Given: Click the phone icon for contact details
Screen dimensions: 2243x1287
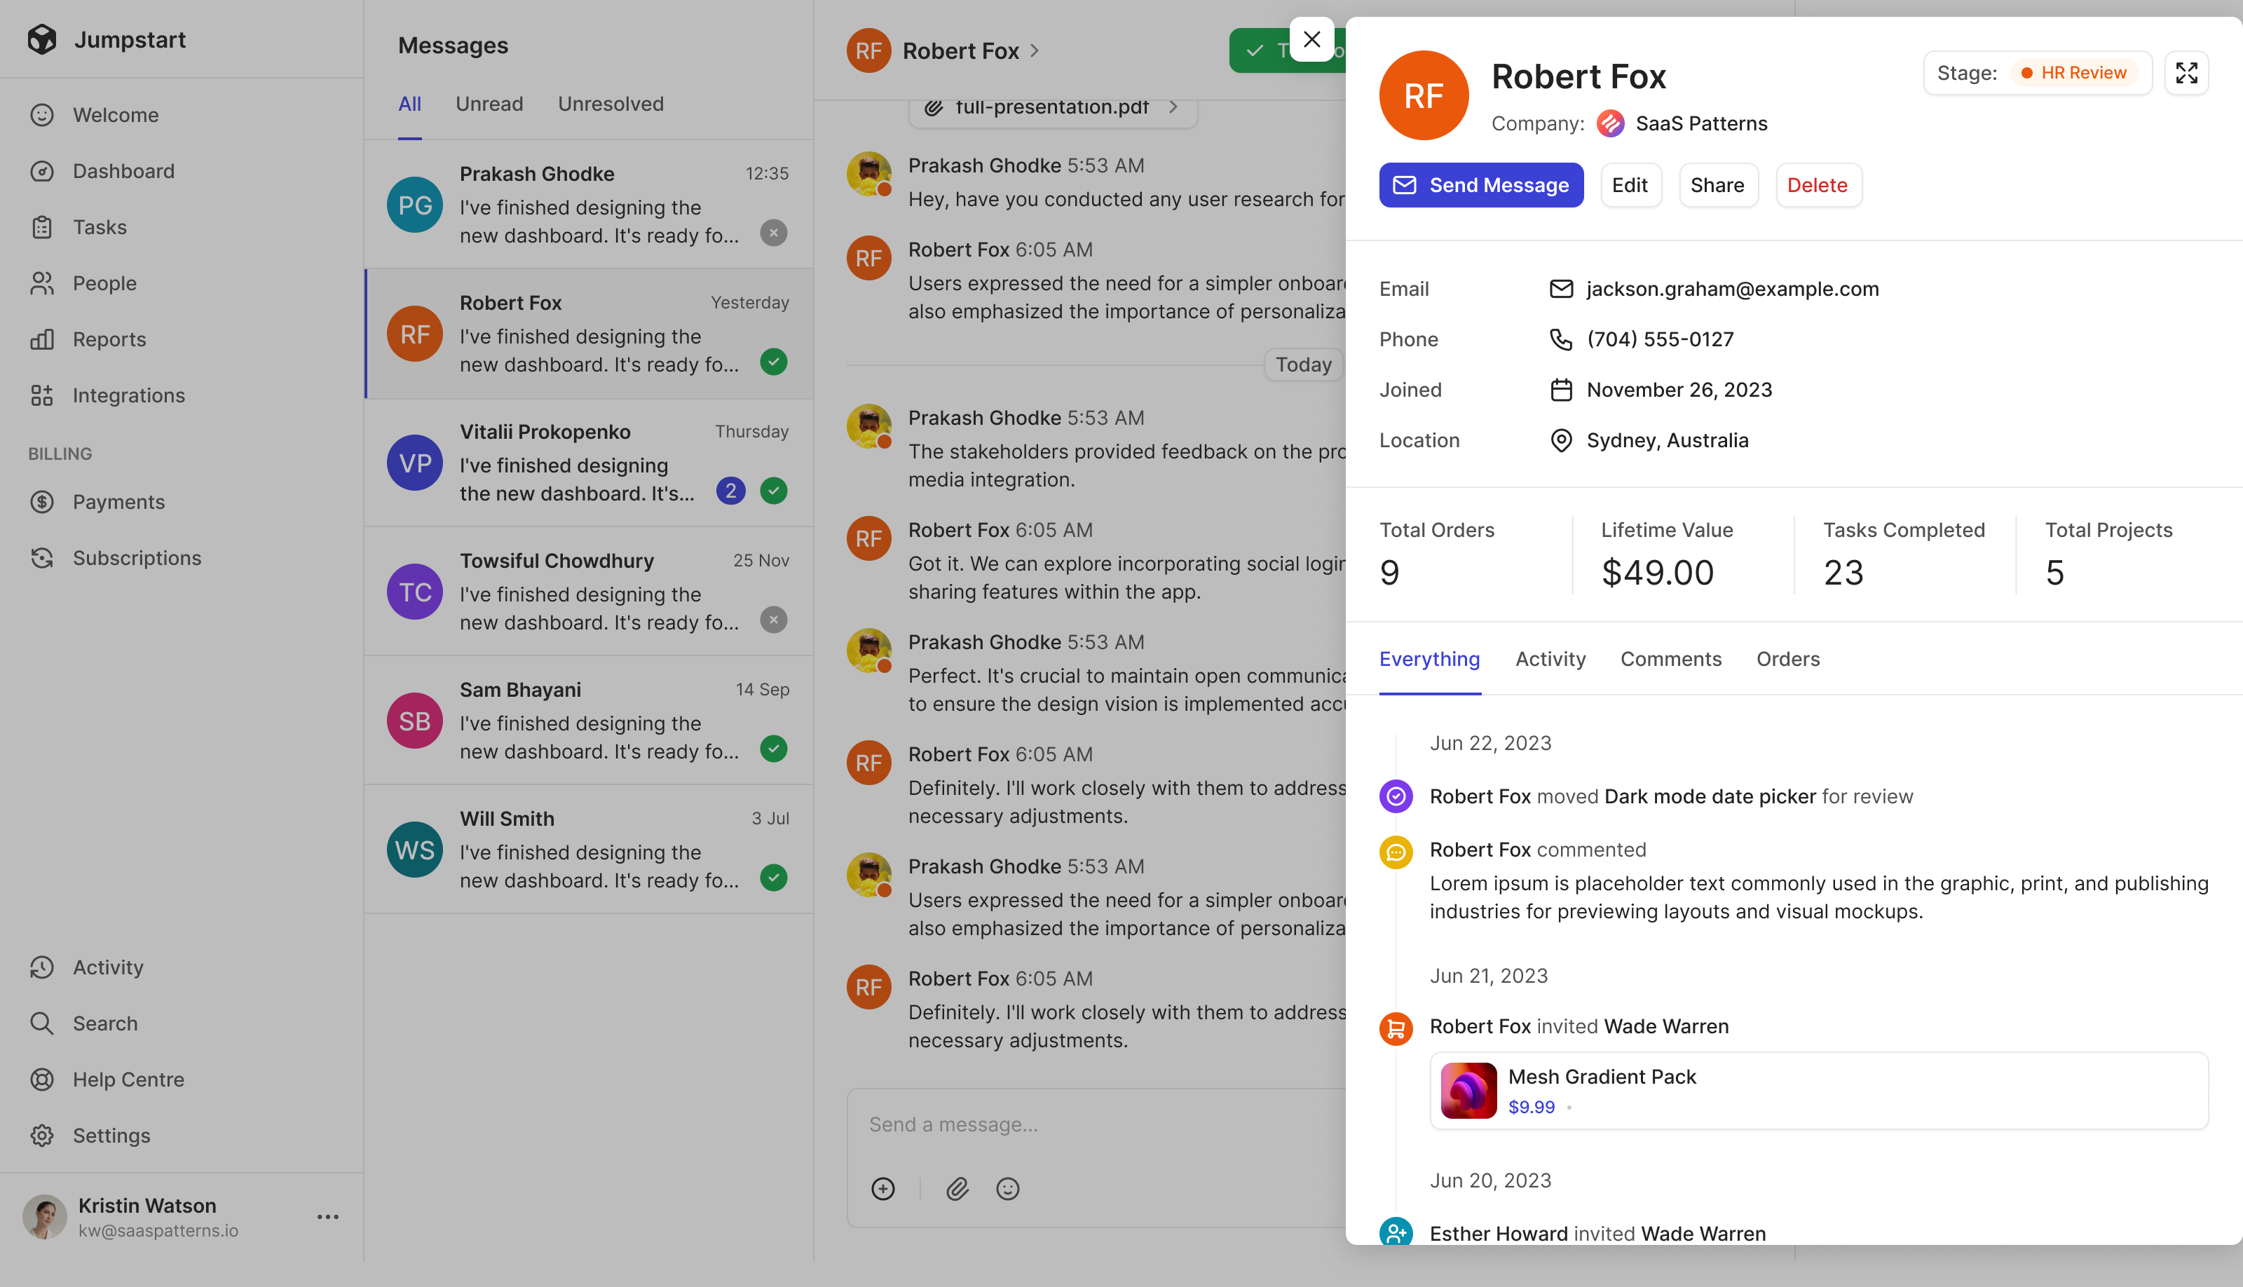Looking at the screenshot, I should (x=1560, y=339).
